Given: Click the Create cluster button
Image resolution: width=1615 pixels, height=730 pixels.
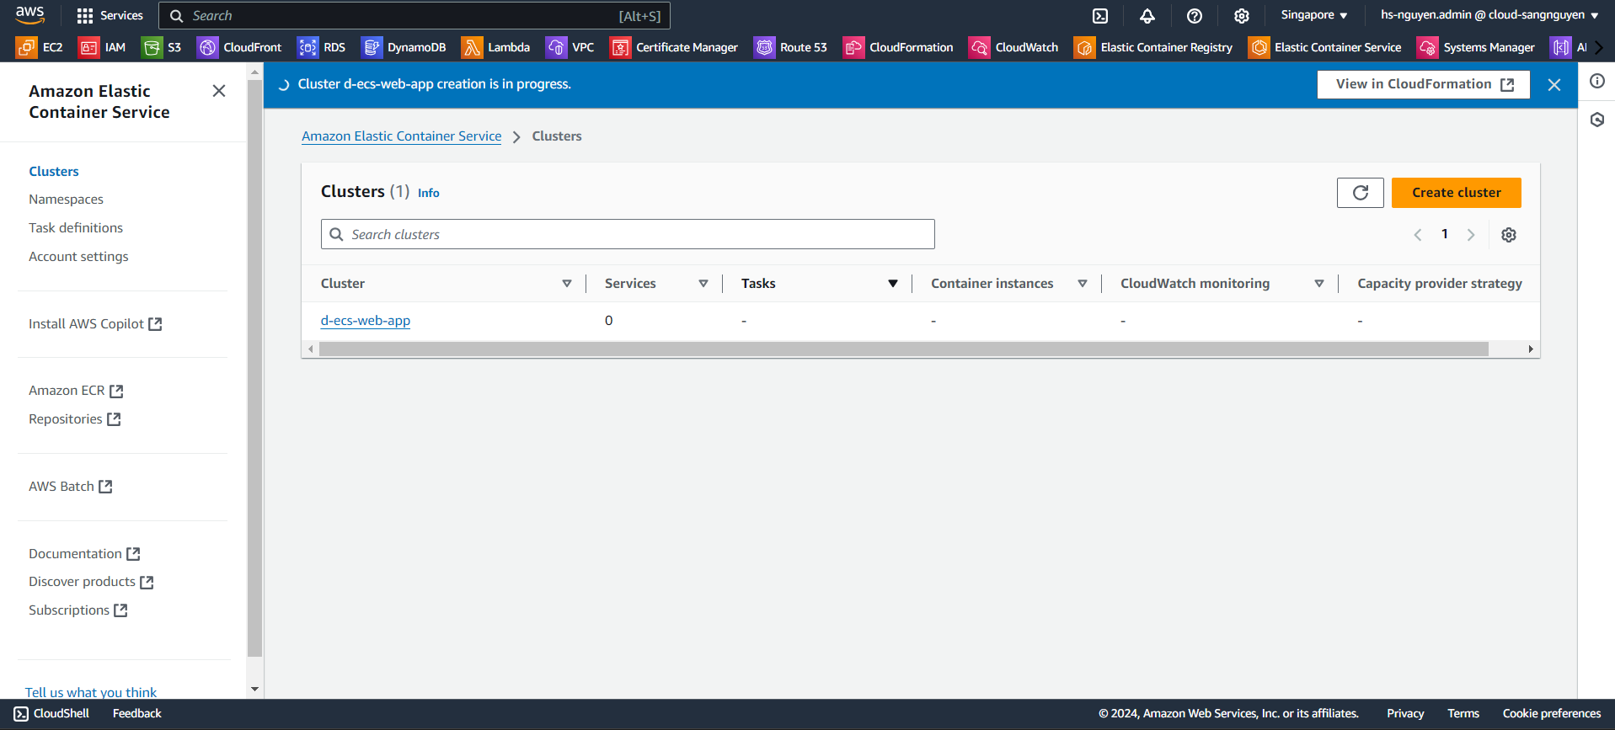Looking at the screenshot, I should (x=1456, y=193).
